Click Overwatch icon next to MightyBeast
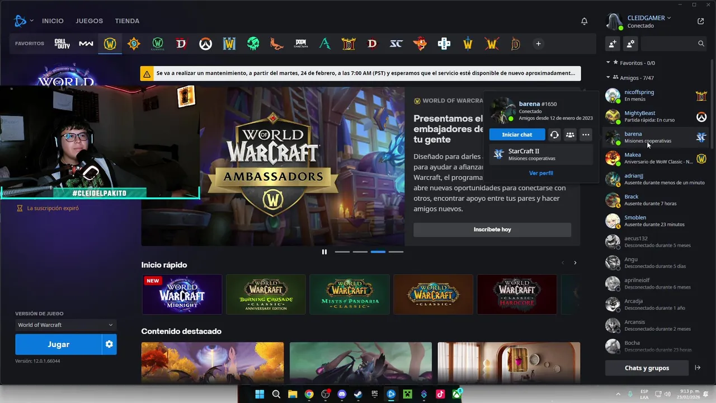The width and height of the screenshot is (716, 403). pos(701,116)
